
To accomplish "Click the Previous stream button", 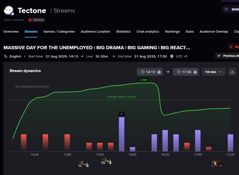I will point(227,56).
